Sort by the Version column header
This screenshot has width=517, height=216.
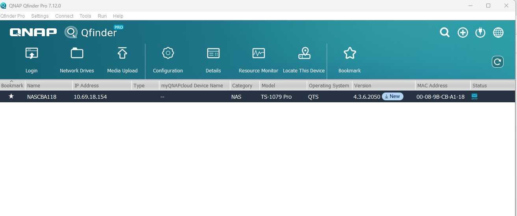pos(384,85)
